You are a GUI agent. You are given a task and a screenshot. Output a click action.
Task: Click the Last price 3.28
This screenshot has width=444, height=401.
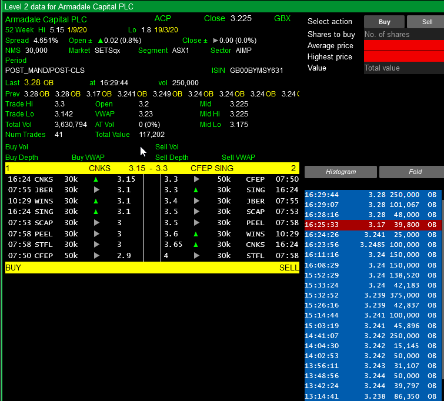point(32,83)
